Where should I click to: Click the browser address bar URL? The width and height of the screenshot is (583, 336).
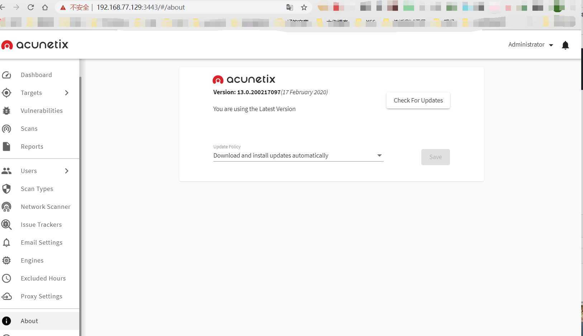pyautogui.click(x=141, y=8)
